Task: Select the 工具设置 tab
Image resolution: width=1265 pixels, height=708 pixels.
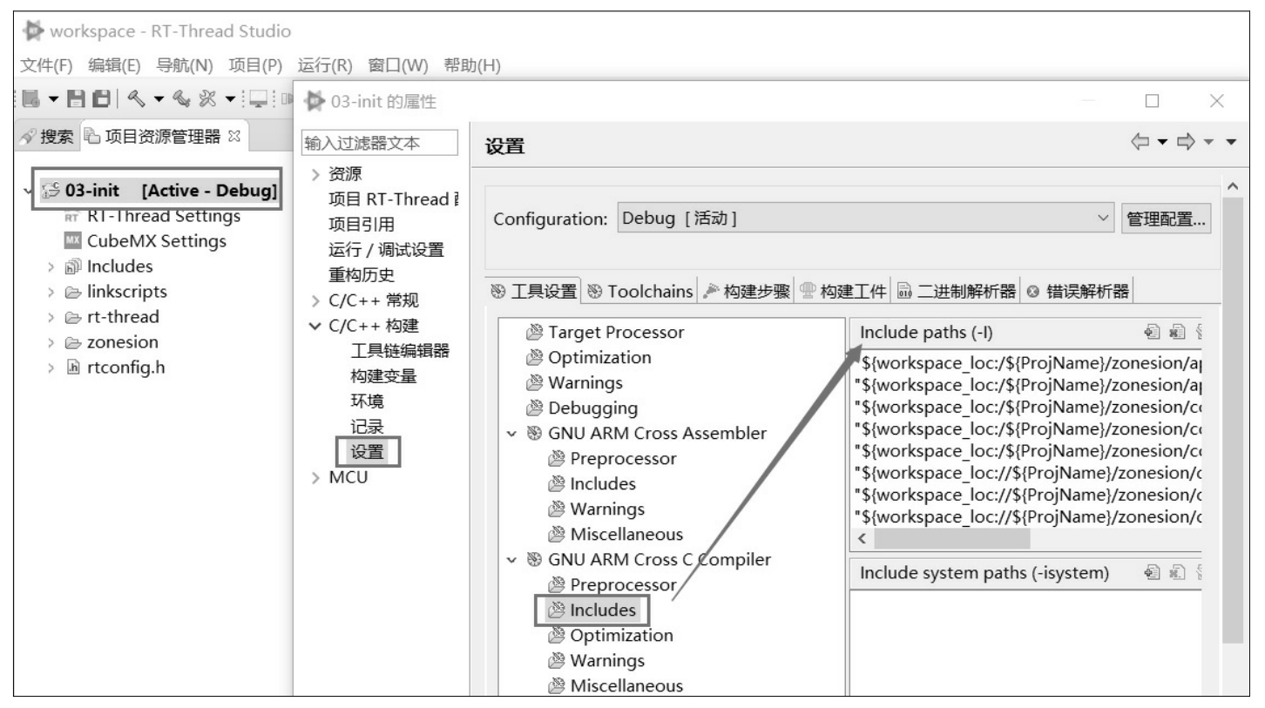Action: (x=534, y=292)
